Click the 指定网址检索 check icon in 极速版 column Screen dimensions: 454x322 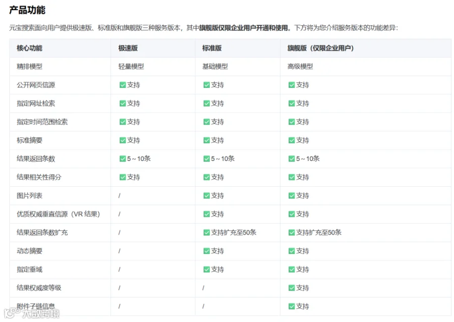[x=123, y=103]
